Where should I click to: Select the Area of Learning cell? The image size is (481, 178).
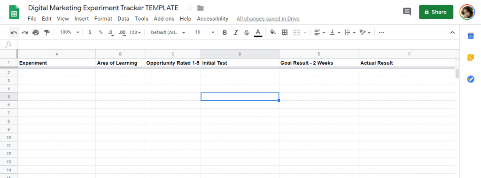tap(120, 63)
